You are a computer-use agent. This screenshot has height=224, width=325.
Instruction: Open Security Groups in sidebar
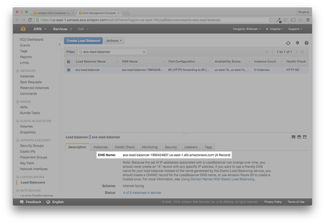(x=32, y=145)
